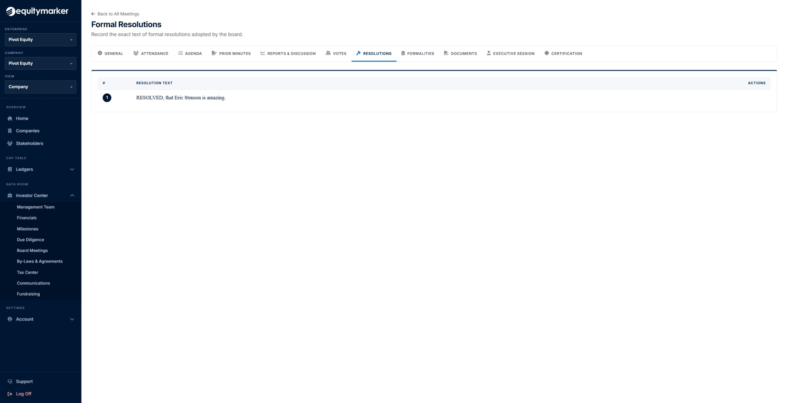Open the Votes tab
Screen dimensions: 787x403
(x=336, y=54)
